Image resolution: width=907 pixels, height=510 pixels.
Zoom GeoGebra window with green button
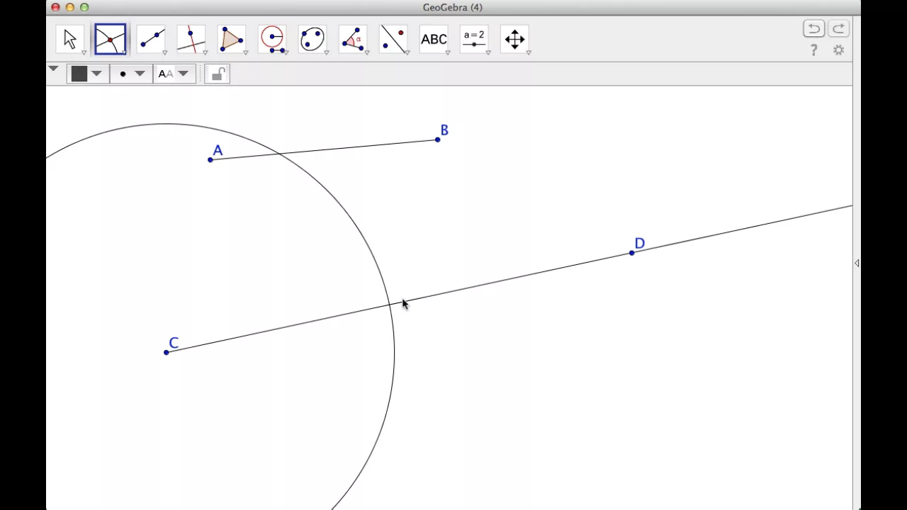[84, 7]
